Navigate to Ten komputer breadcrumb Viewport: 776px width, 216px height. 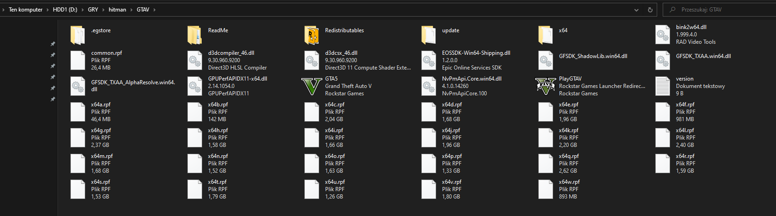(x=26, y=10)
